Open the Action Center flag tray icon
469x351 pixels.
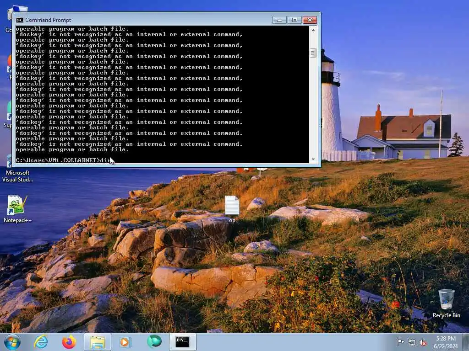(400, 342)
